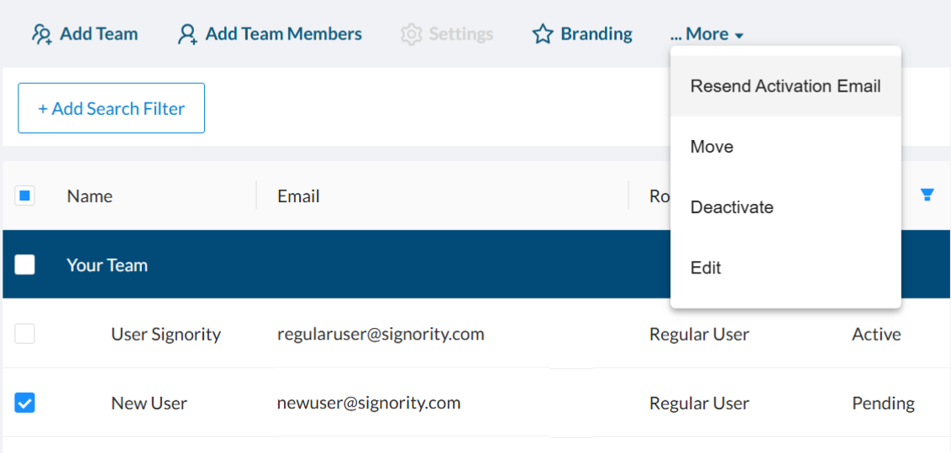Viewport: 951px width, 453px height.
Task: Click the Add Team people icon
Action: 41,34
